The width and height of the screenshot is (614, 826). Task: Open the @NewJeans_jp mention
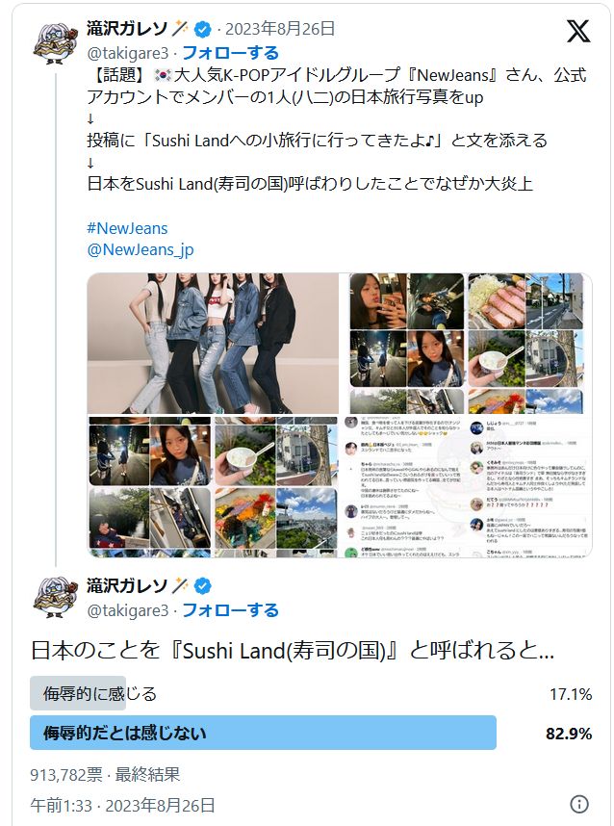[x=141, y=249]
